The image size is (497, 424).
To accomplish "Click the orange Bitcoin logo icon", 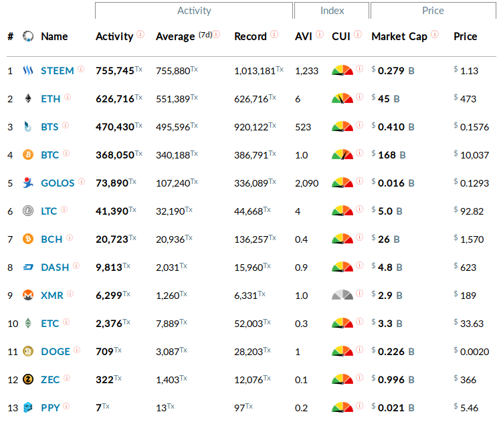I will (28, 154).
